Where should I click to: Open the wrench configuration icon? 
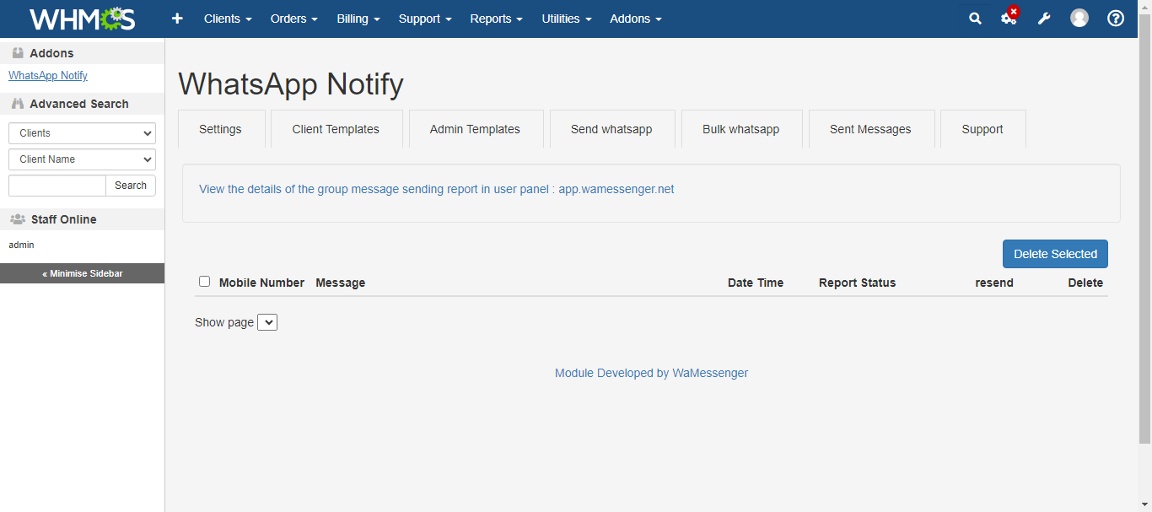click(1044, 19)
